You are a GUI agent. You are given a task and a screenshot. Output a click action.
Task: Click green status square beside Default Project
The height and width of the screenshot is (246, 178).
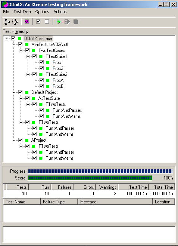pos(26,92)
